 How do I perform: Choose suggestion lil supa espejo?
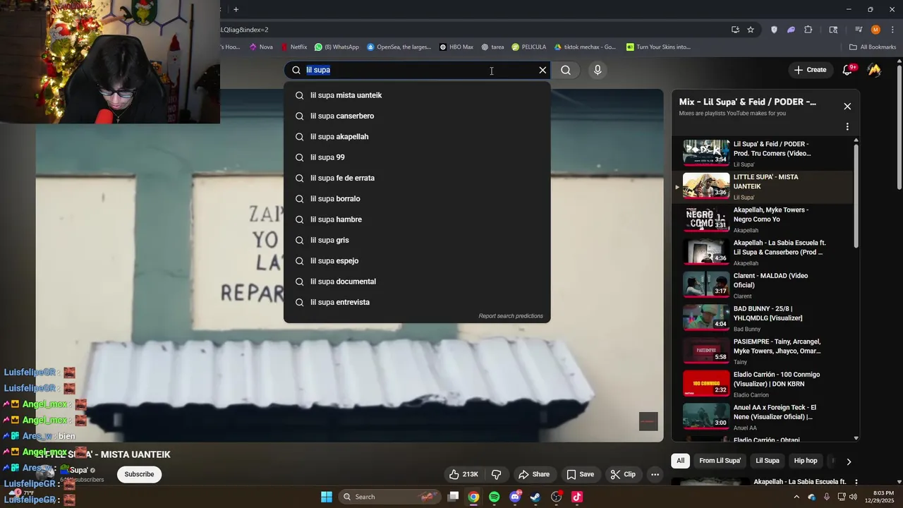tap(417, 261)
